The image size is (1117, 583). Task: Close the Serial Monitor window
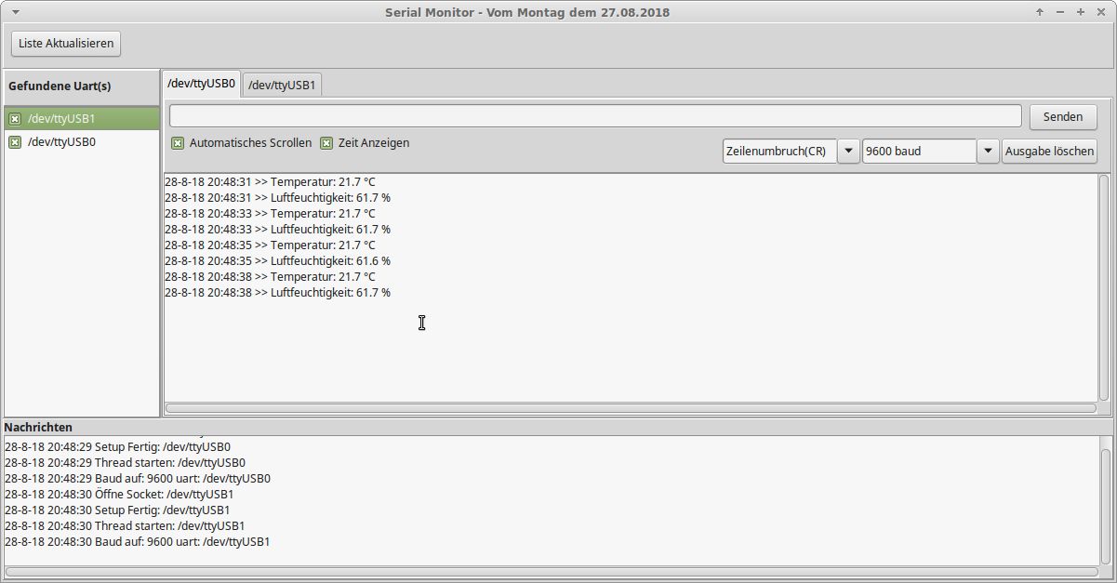[1101, 12]
